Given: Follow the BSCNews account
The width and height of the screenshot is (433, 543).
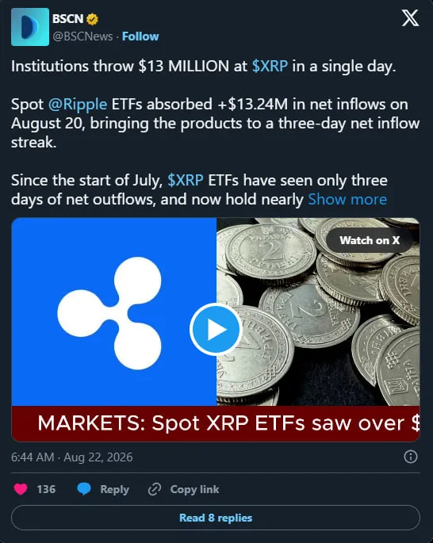Looking at the screenshot, I should click(x=140, y=36).
